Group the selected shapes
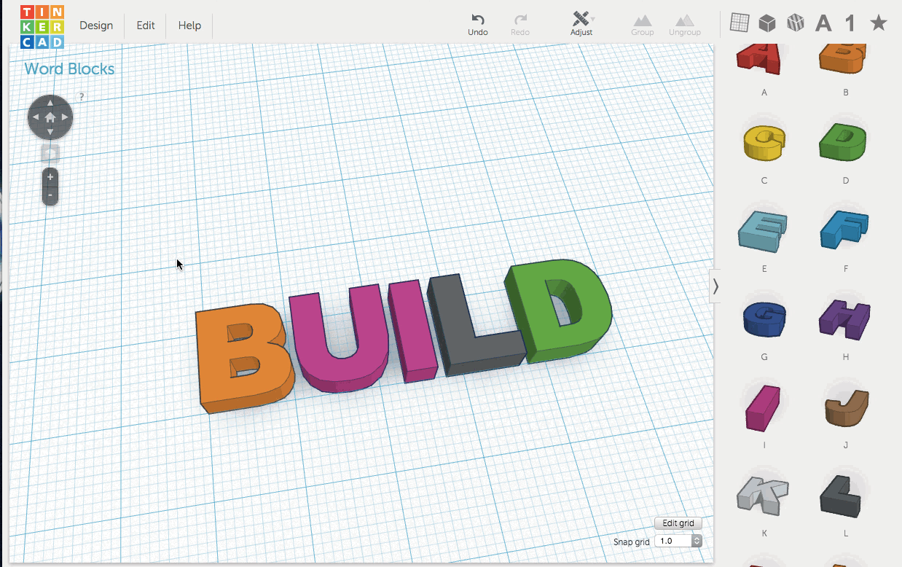This screenshot has height=567, width=902. pyautogui.click(x=642, y=25)
